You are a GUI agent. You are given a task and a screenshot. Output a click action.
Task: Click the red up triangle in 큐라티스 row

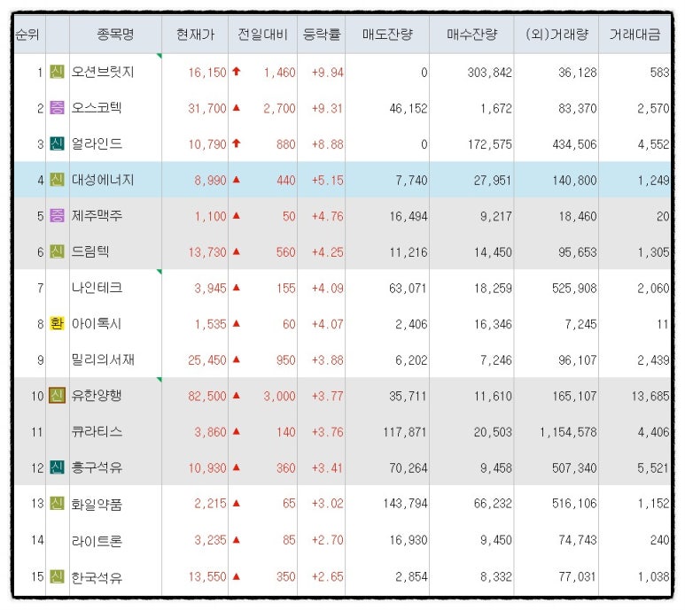click(237, 431)
